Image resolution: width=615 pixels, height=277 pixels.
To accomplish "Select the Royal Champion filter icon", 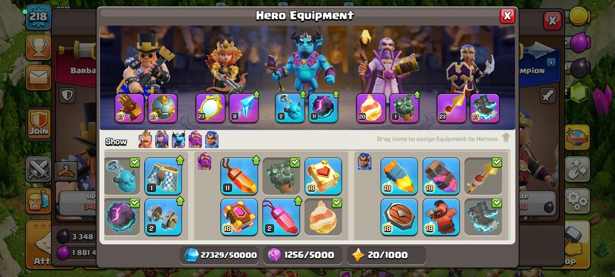I will click(x=212, y=139).
